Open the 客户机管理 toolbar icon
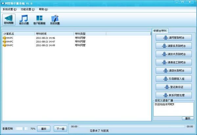Image resolution: width=197 pixels, height=135 pixels. pyautogui.click(x=39, y=19)
